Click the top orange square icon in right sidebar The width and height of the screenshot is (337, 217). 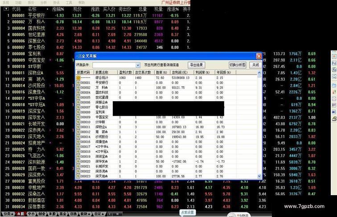click(334, 56)
